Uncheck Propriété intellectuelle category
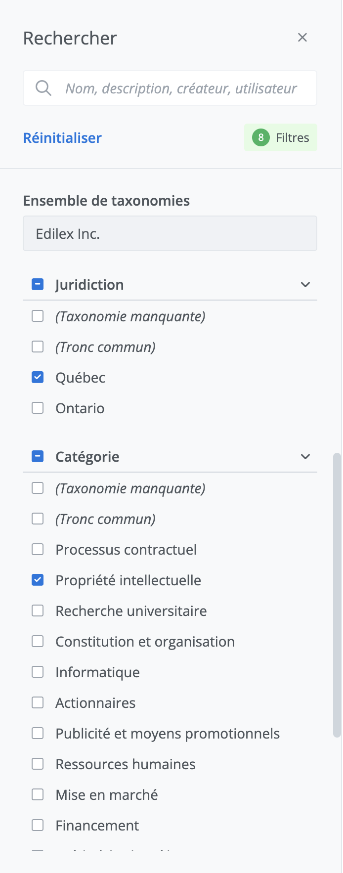 pyautogui.click(x=38, y=580)
